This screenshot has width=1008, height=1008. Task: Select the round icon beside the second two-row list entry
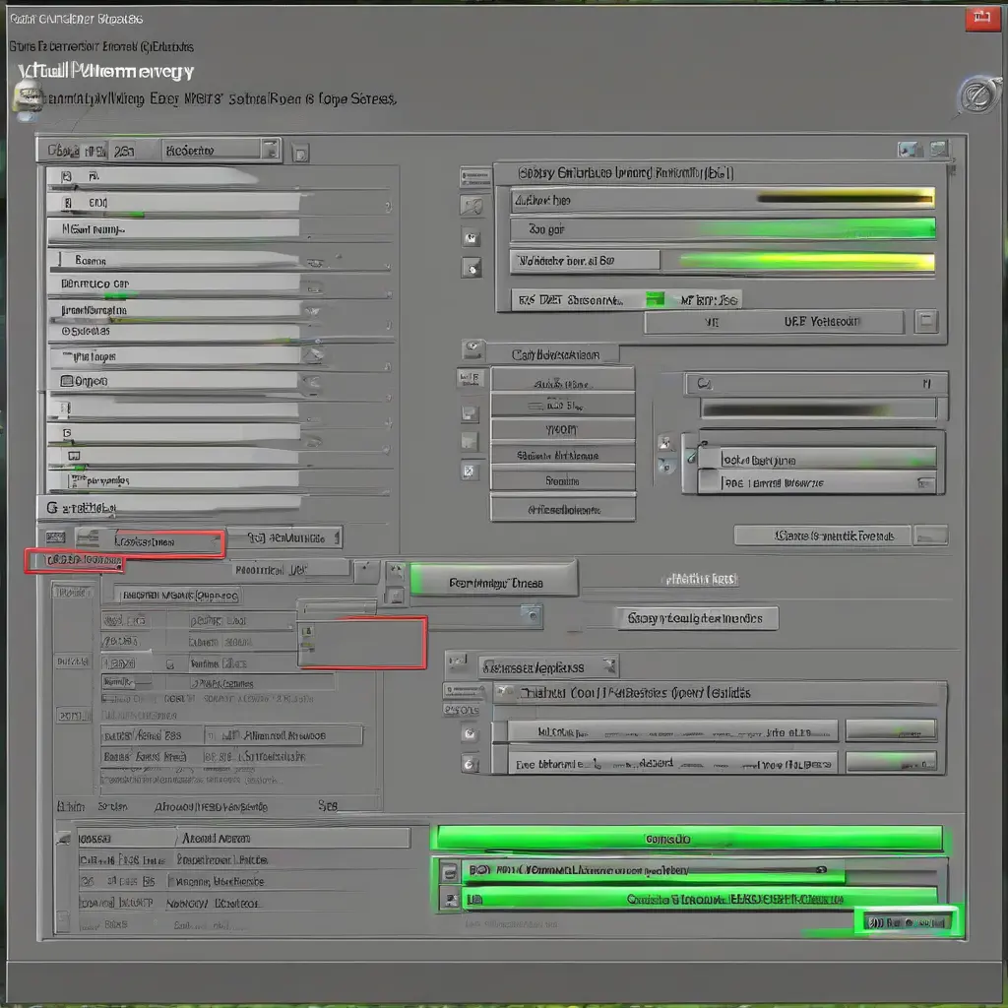point(470,763)
